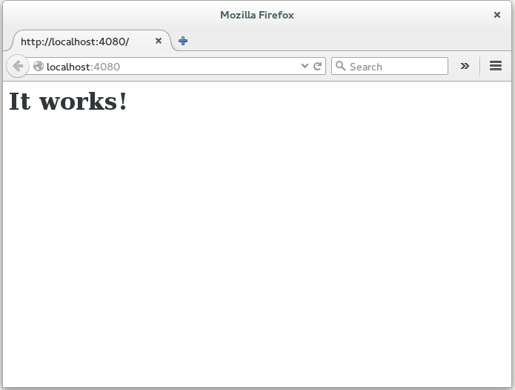Viewport: 515px width, 390px height.
Task: Close the Mozilla Firefox window
Action: click(x=497, y=15)
